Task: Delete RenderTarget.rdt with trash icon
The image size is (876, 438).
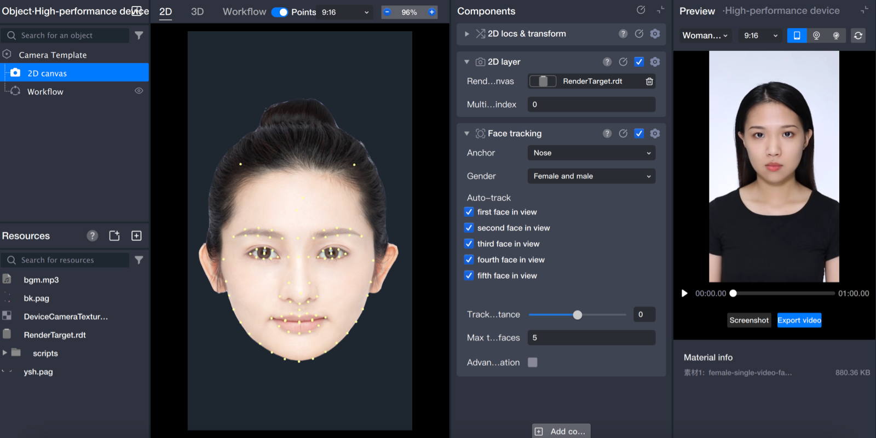Action: click(x=649, y=82)
